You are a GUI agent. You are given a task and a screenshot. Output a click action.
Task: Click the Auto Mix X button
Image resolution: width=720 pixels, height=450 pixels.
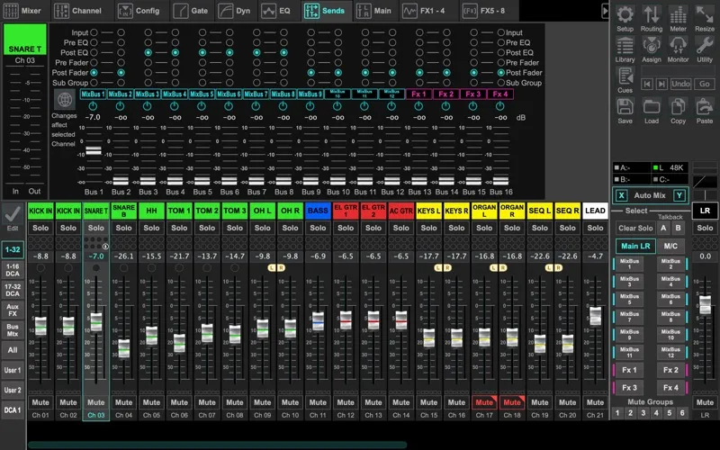coord(621,195)
